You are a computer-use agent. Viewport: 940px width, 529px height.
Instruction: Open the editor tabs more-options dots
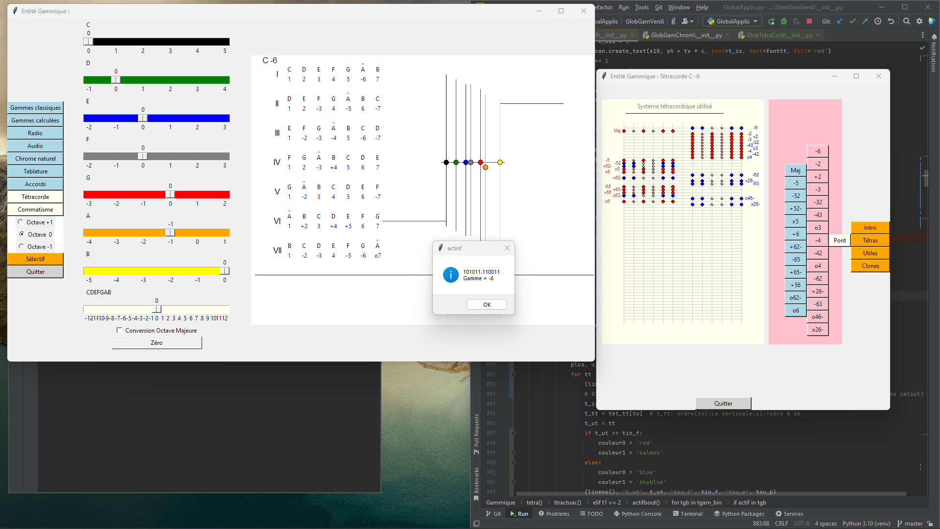coord(923,35)
